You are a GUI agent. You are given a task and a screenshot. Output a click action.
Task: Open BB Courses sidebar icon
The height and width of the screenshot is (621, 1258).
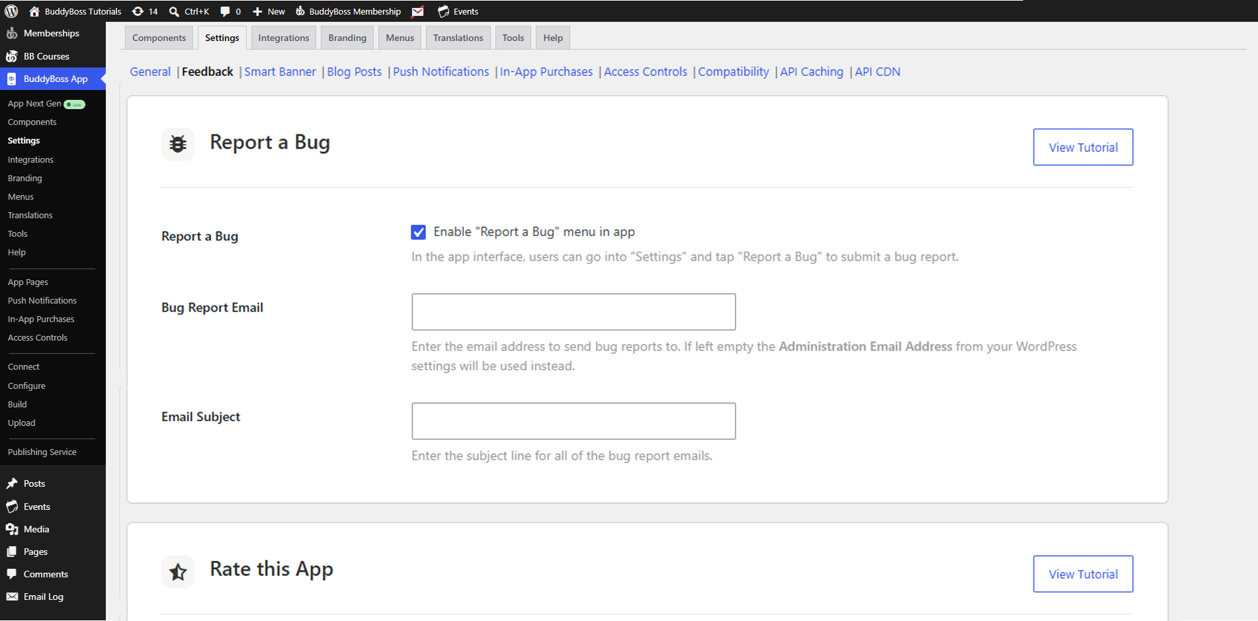click(x=12, y=56)
